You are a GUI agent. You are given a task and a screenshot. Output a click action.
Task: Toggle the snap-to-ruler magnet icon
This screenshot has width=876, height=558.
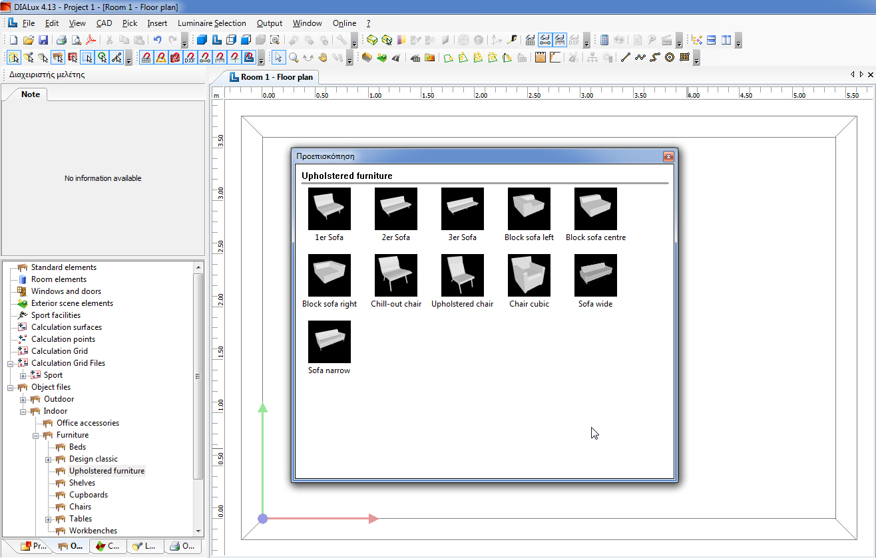tap(219, 58)
